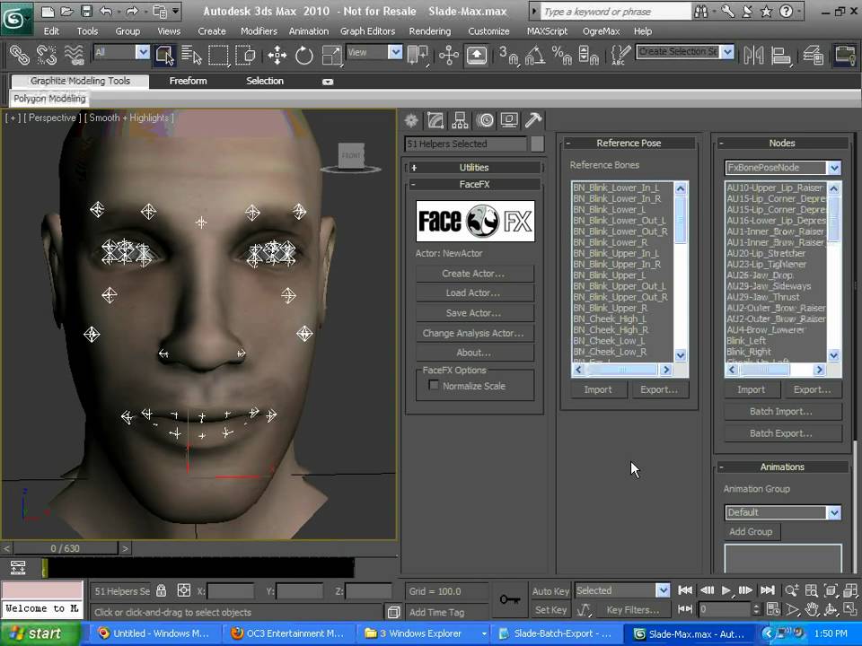Toggle Window/Crossing selection mode
The image size is (862, 646).
[x=245, y=55]
